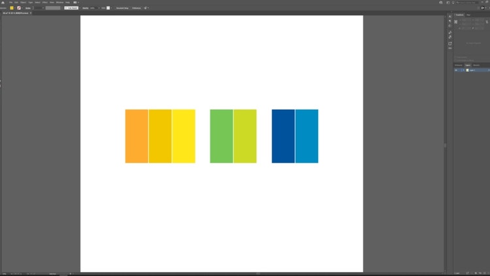Click the Stroke color icon in control bar
The width and height of the screenshot is (490, 276).
pyautogui.click(x=19, y=8)
